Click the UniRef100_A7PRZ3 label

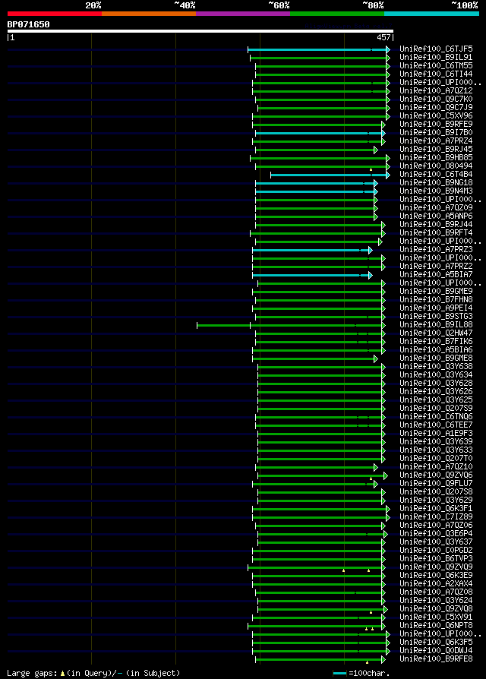point(436,250)
